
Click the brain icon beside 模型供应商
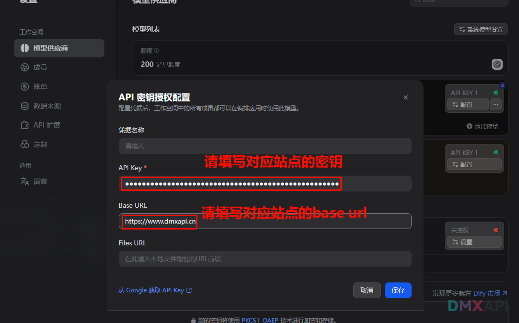(25, 48)
